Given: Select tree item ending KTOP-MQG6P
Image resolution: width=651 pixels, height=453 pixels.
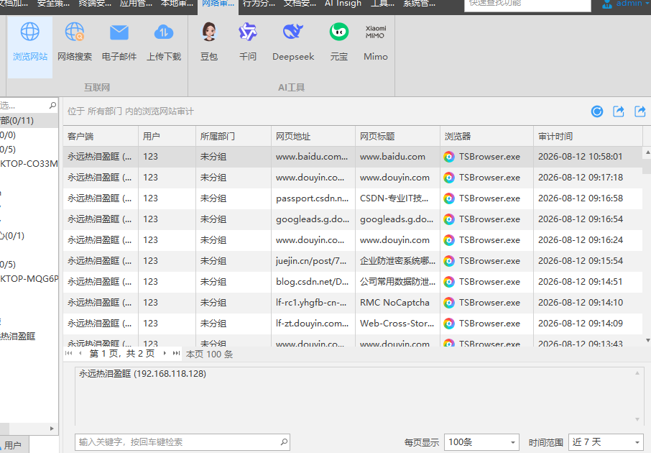Looking at the screenshot, I should [29, 278].
